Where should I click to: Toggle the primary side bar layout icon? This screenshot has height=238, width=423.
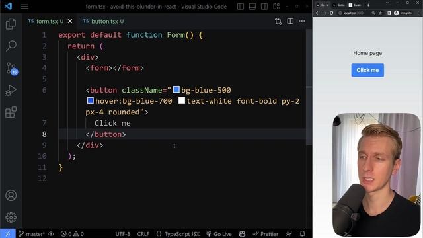[x=241, y=6]
